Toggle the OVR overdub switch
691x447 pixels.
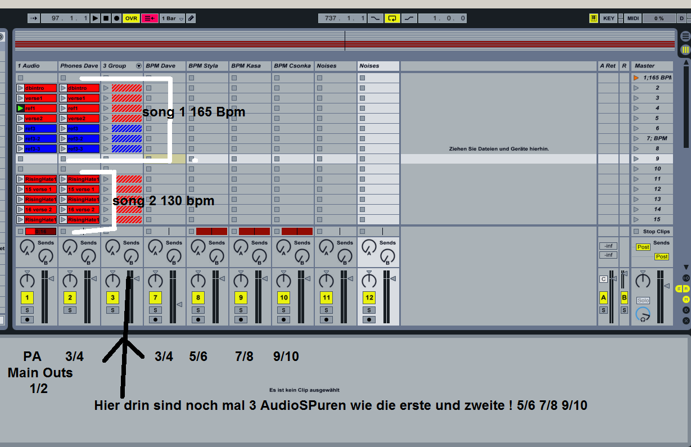(131, 19)
